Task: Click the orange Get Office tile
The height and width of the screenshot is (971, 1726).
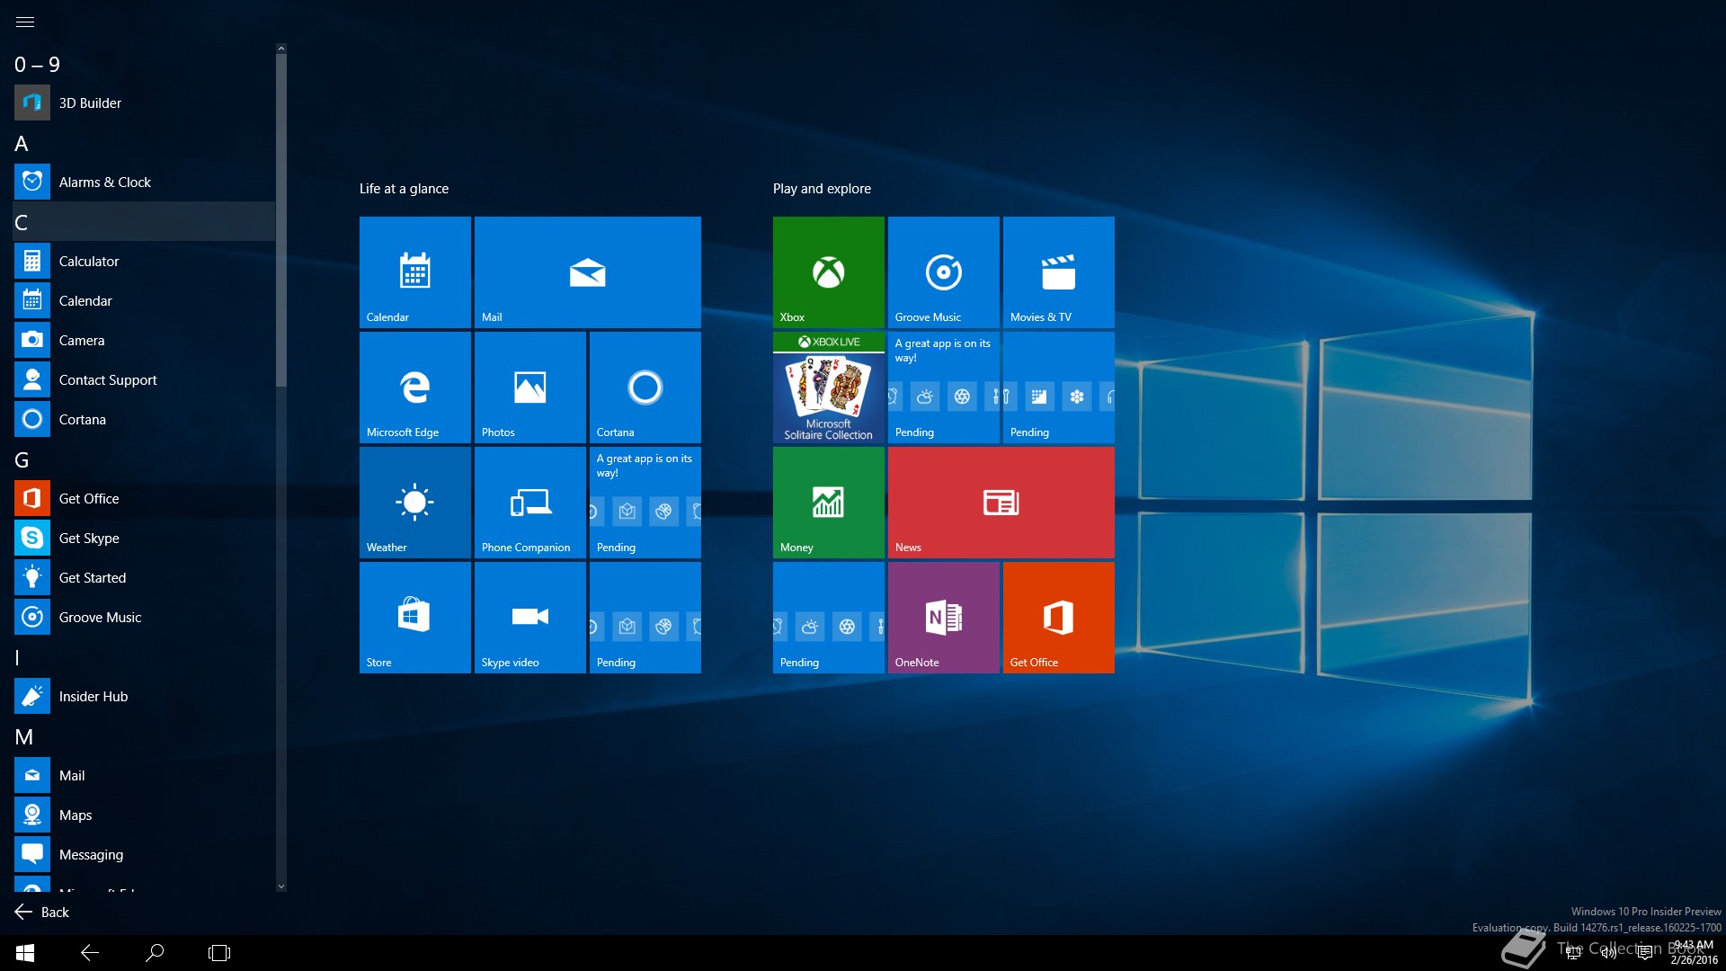Action: (x=1059, y=618)
